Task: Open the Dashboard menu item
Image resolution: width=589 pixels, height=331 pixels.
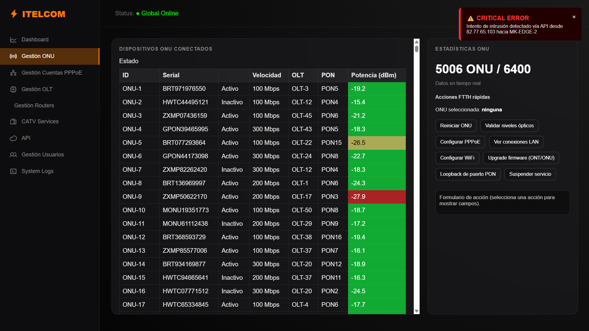Action: point(50,40)
